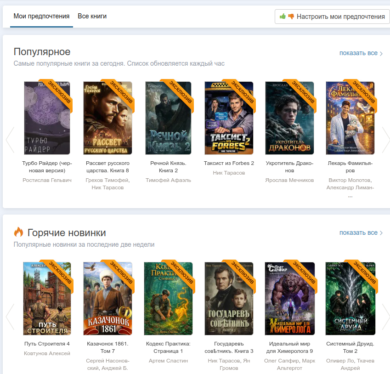
Task: Open author Ростислав Гельвич
Action: point(47,180)
